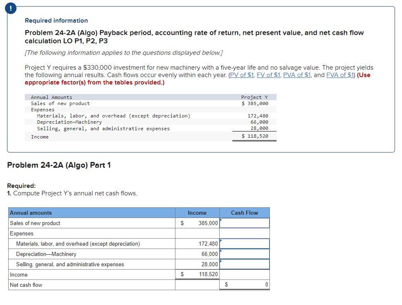The image size is (402, 305).
Task: Click the 'Expenses' row label in answer table
Action: pos(21,233)
